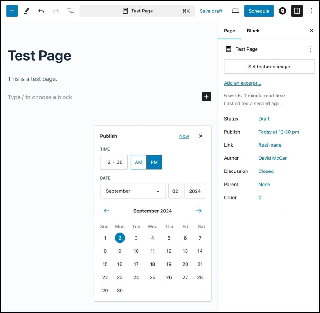Image resolution: width=320 pixels, height=313 pixels.
Task: Go back to the previous month
Action: pos(107,211)
